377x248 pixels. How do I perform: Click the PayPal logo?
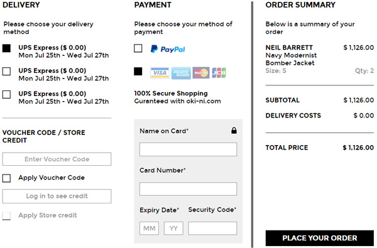click(168, 49)
